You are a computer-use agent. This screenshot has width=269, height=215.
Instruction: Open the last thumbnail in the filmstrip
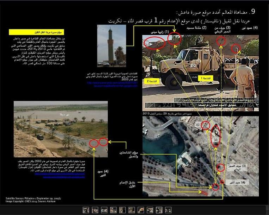pos(168,210)
